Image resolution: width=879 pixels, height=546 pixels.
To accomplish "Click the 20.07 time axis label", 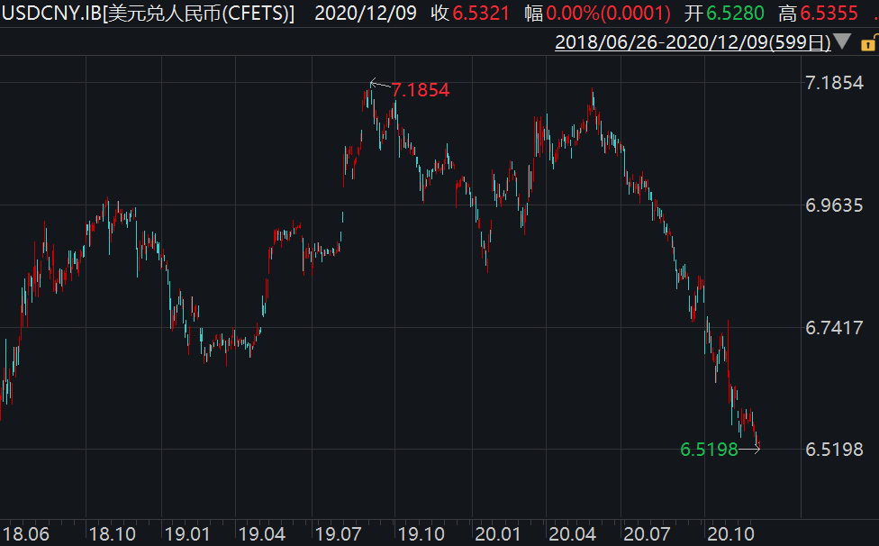I will [647, 533].
